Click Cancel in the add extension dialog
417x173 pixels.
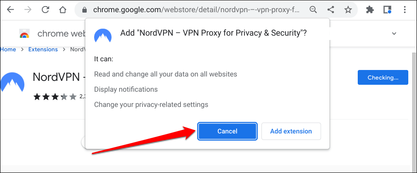[227, 131]
